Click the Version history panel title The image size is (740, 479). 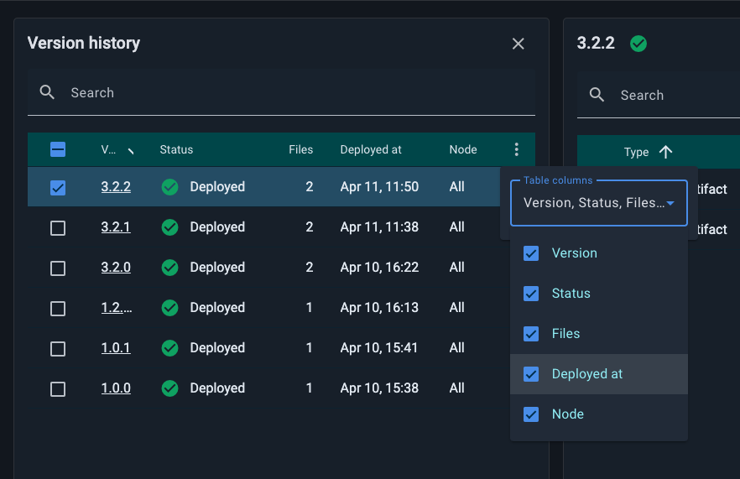coord(84,43)
